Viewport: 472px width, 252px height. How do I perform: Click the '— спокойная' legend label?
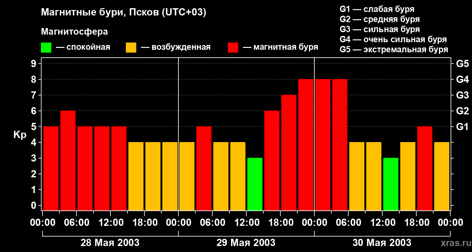pyautogui.click(x=83, y=47)
